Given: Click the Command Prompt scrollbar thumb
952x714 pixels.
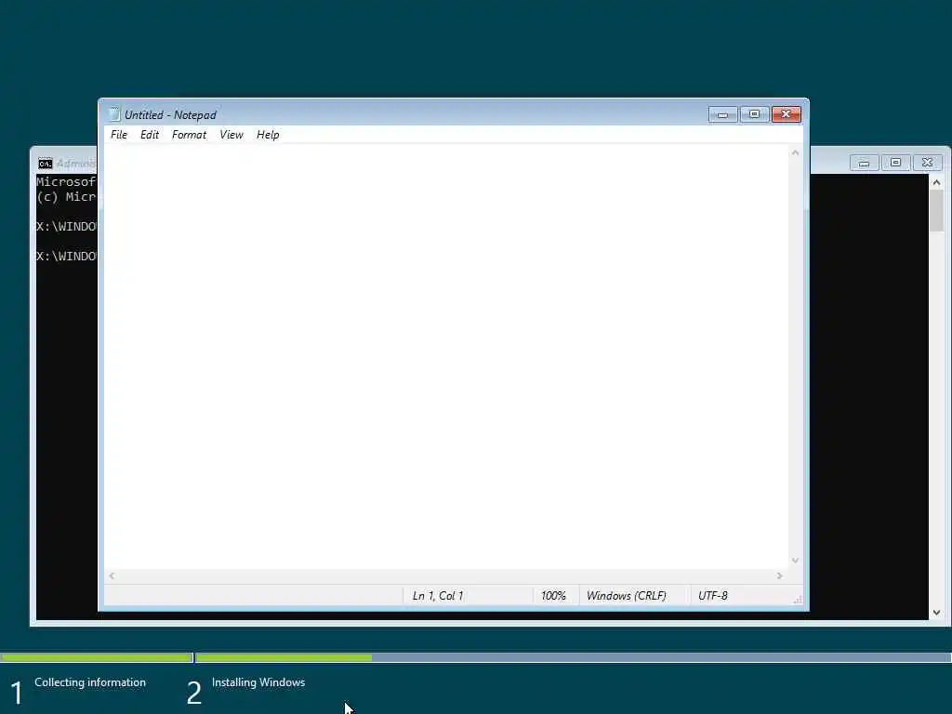Looking at the screenshot, I should (936, 211).
